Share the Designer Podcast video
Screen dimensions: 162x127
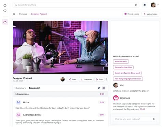point(72,79)
